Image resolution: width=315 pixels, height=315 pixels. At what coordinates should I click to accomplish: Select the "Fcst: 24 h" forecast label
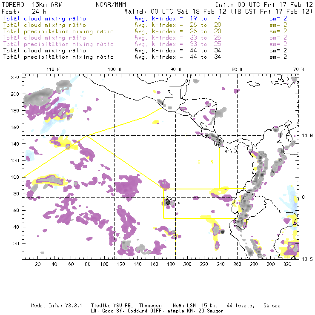click(x=24, y=11)
